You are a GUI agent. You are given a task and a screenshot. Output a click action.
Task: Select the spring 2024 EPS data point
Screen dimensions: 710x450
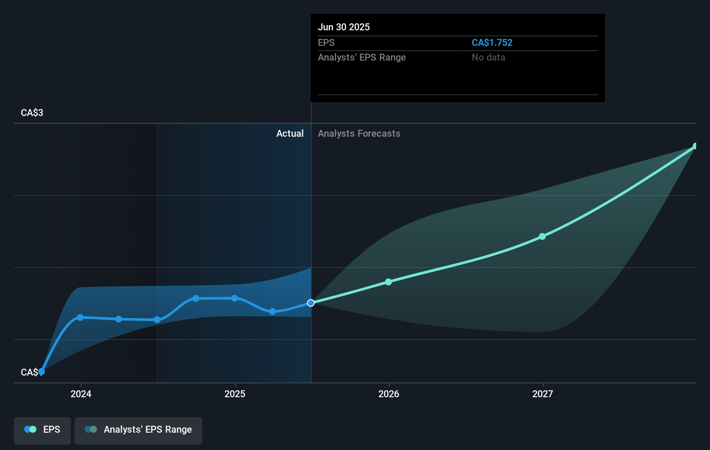click(119, 319)
